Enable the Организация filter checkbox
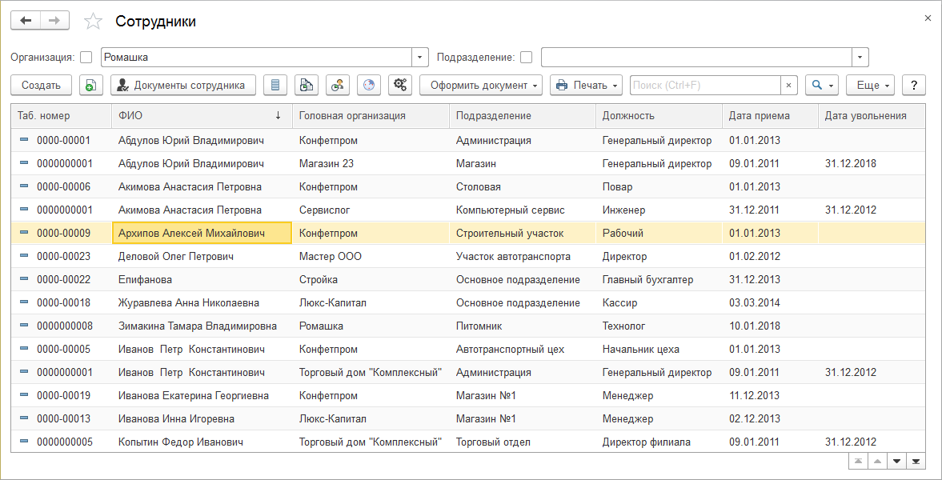The image size is (942, 480). tap(86, 57)
